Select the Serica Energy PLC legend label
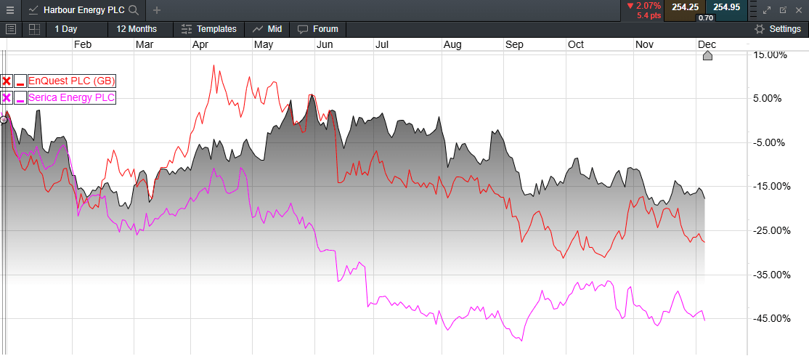809x356 pixels. (x=72, y=97)
